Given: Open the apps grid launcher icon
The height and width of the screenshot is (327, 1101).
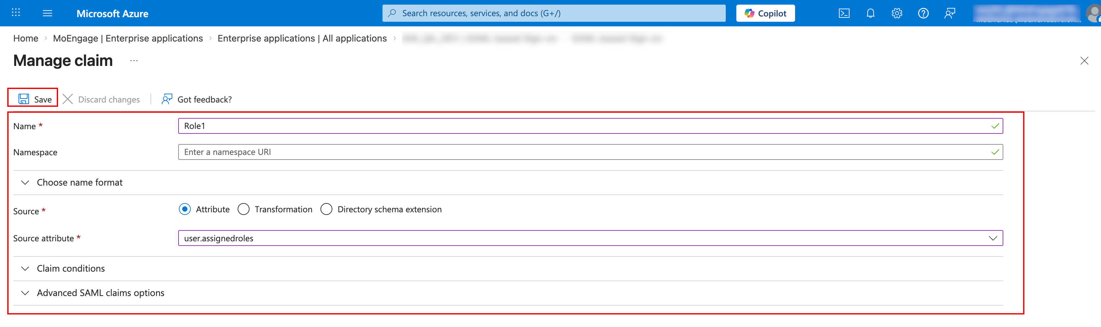Looking at the screenshot, I should (16, 13).
